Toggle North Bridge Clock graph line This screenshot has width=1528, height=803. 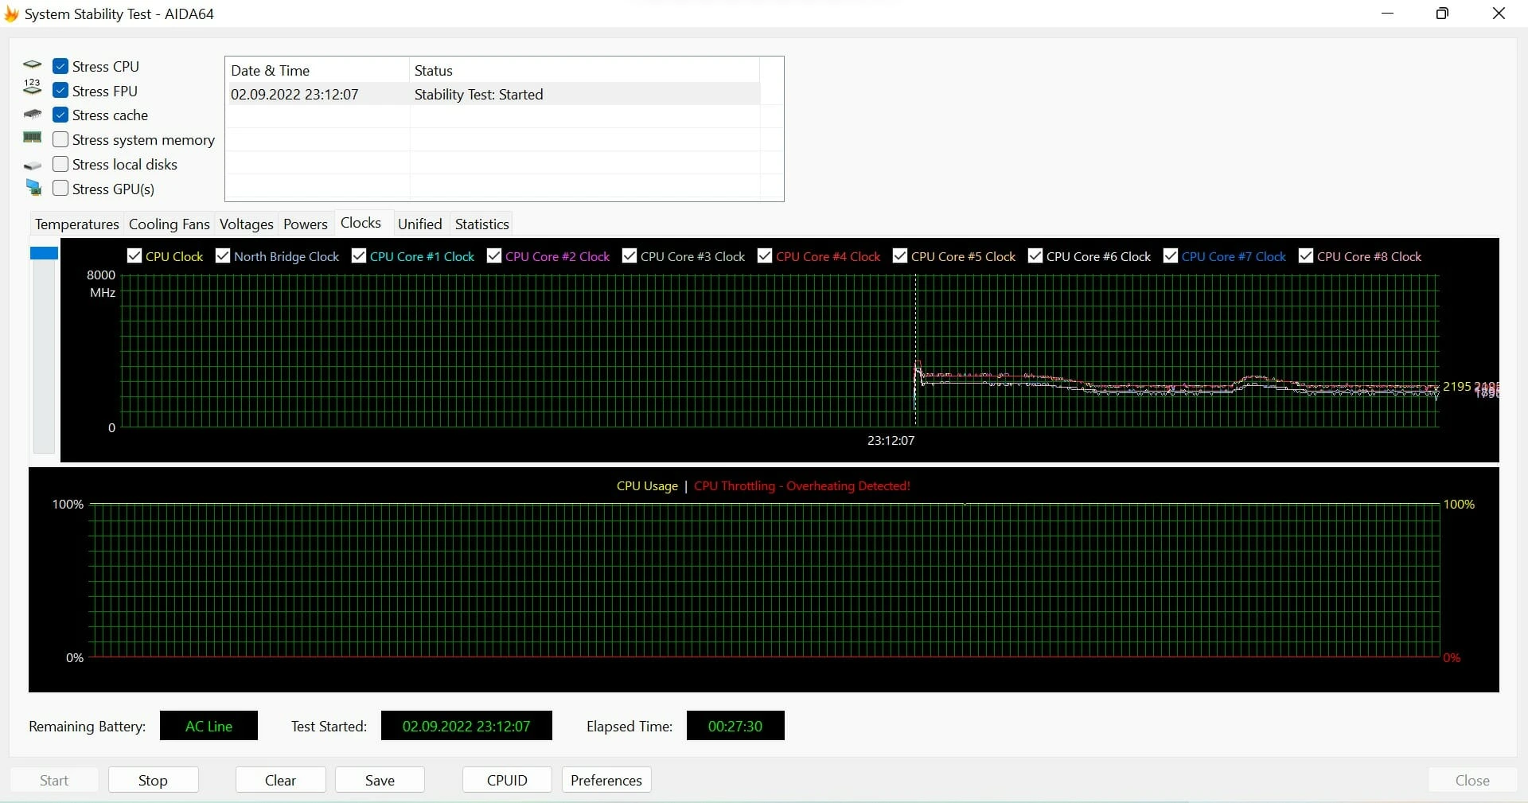[223, 255]
